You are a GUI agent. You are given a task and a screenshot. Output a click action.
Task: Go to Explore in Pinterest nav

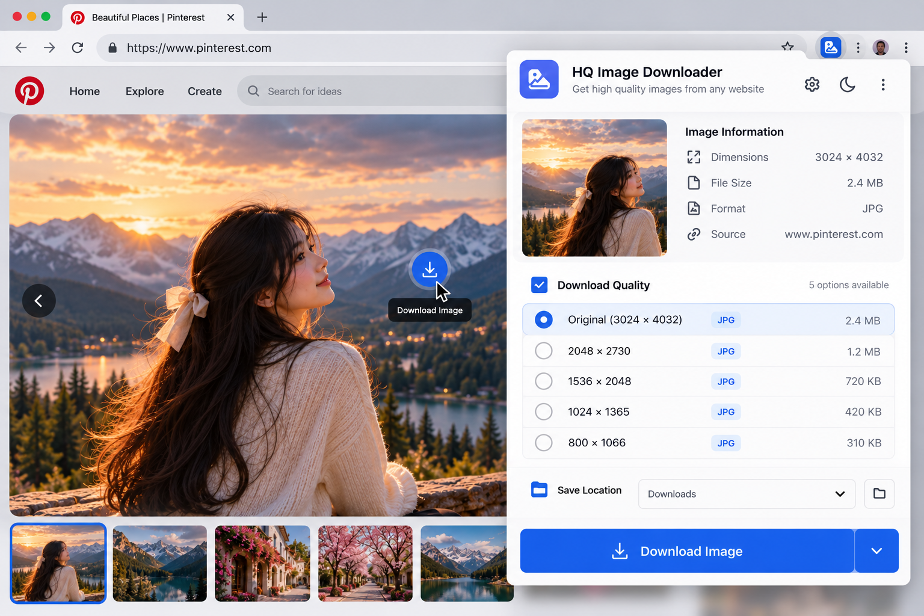click(x=145, y=91)
